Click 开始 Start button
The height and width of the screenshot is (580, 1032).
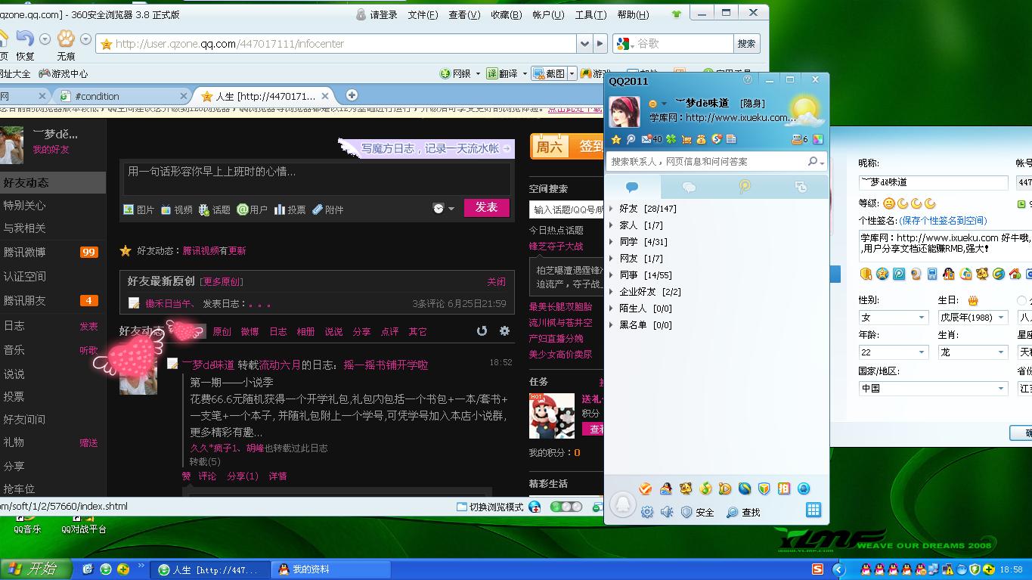point(36,569)
